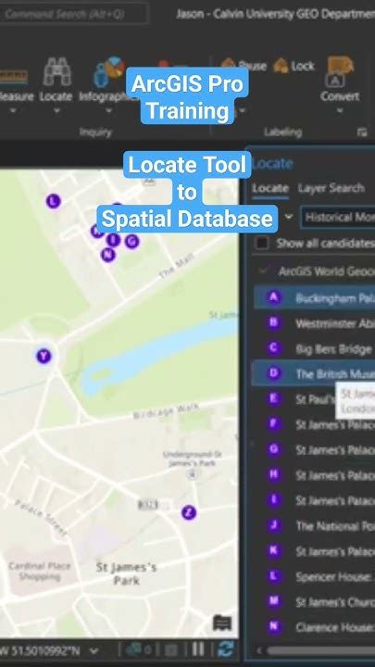Viewport: 375px width, 667px height.
Task: Collapse the ArcGIS World Geocoding group
Action: (x=264, y=271)
